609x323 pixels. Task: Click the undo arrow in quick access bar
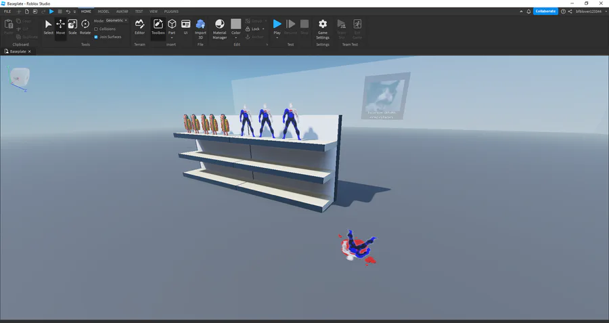pos(68,12)
